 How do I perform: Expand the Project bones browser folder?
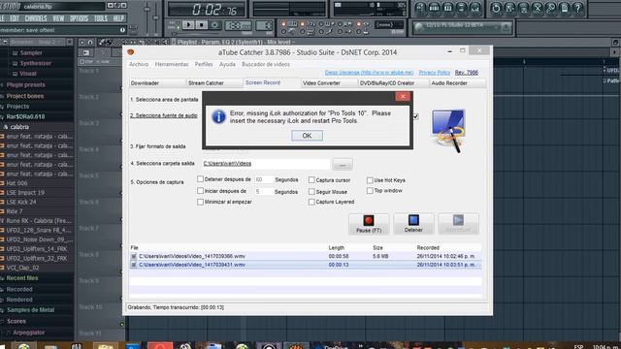click(x=24, y=96)
